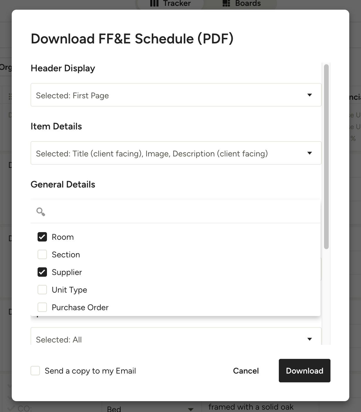Click the Download button
This screenshot has width=361, height=412.
[305, 371]
